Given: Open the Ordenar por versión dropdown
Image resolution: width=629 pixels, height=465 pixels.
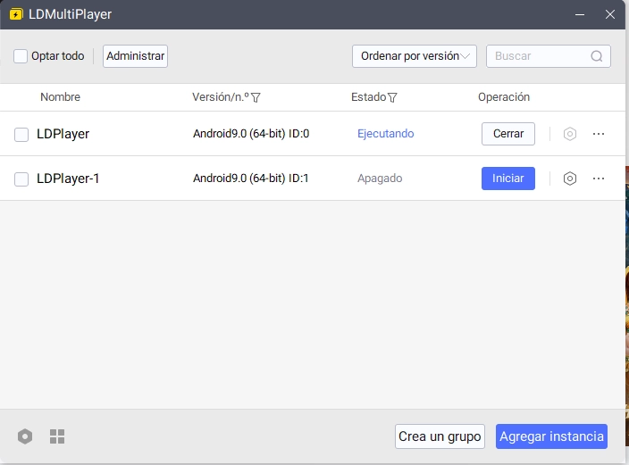Looking at the screenshot, I should pyautogui.click(x=415, y=56).
